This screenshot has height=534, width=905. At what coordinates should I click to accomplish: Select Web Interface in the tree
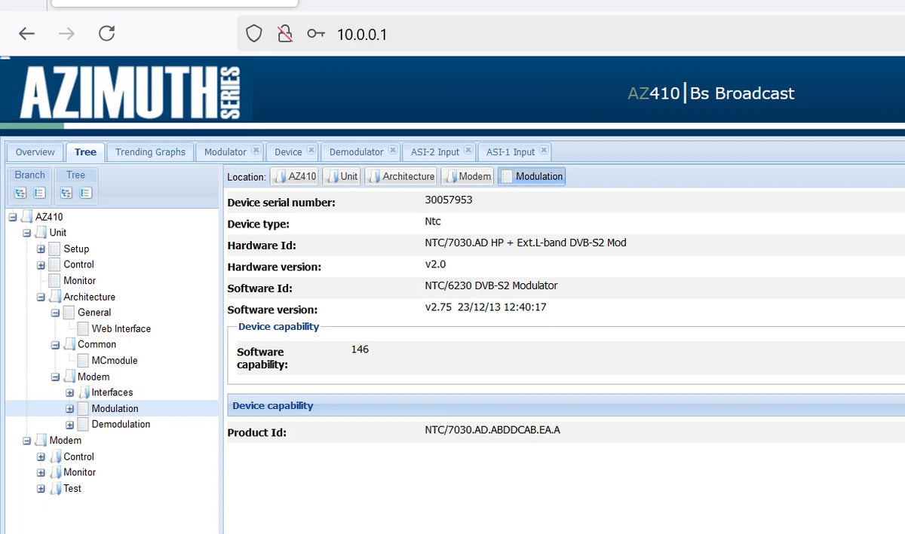coord(121,328)
